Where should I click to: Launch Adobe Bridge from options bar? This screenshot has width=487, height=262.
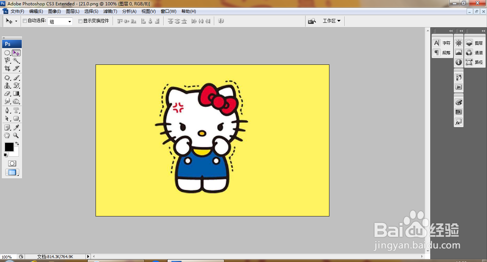point(312,21)
